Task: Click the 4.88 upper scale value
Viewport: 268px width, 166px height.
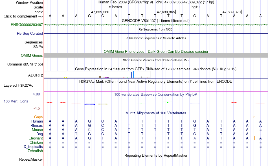Action: click(36, 94)
